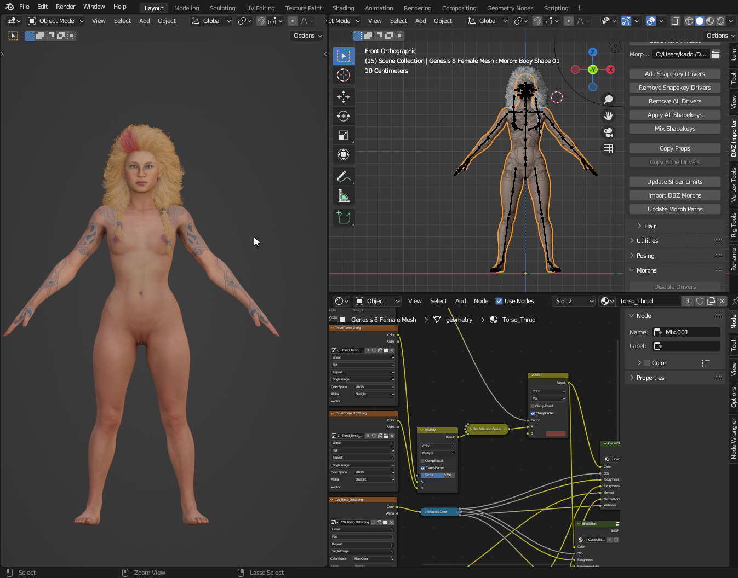
Task: Expand the Posing panel
Action: click(645, 256)
